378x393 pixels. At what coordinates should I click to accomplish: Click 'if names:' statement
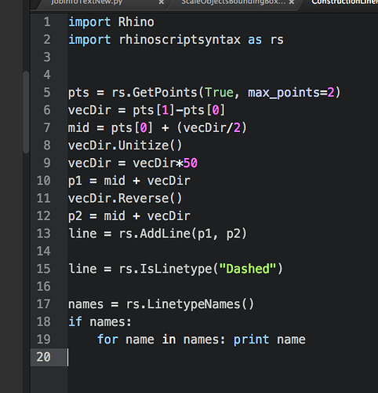point(100,321)
